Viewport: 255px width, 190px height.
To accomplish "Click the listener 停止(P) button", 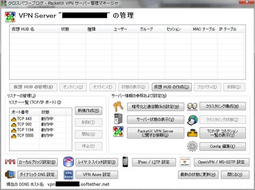I will (x=89, y=146).
